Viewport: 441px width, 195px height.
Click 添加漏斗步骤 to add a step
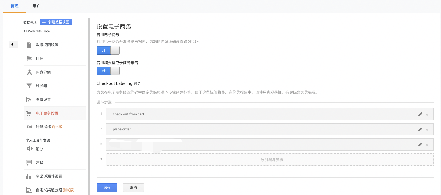coord(271,159)
